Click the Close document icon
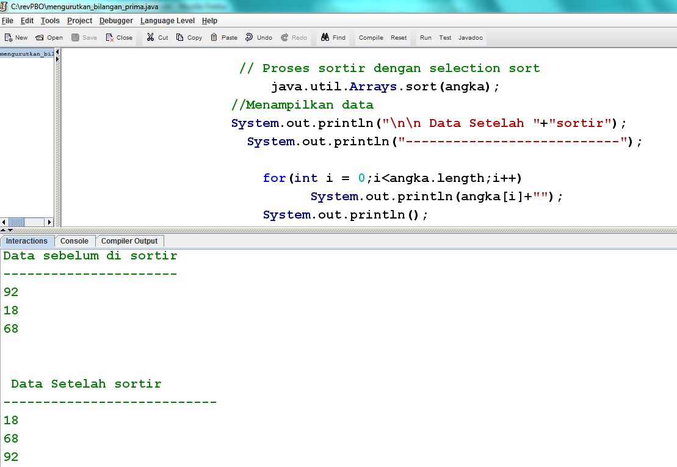The image size is (677, 467). pos(110,38)
